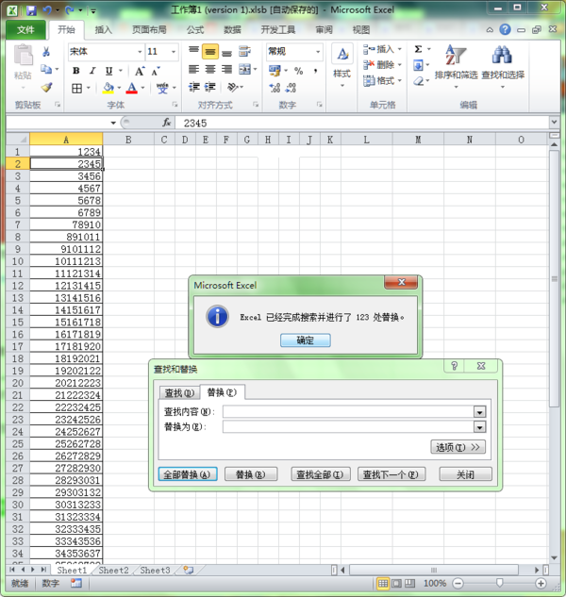The image size is (566, 597).
Task: Click the Cut scissors icon
Action: click(x=46, y=51)
